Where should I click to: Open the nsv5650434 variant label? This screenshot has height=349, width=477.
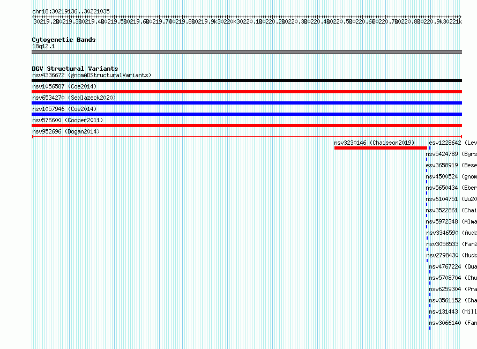(451, 188)
